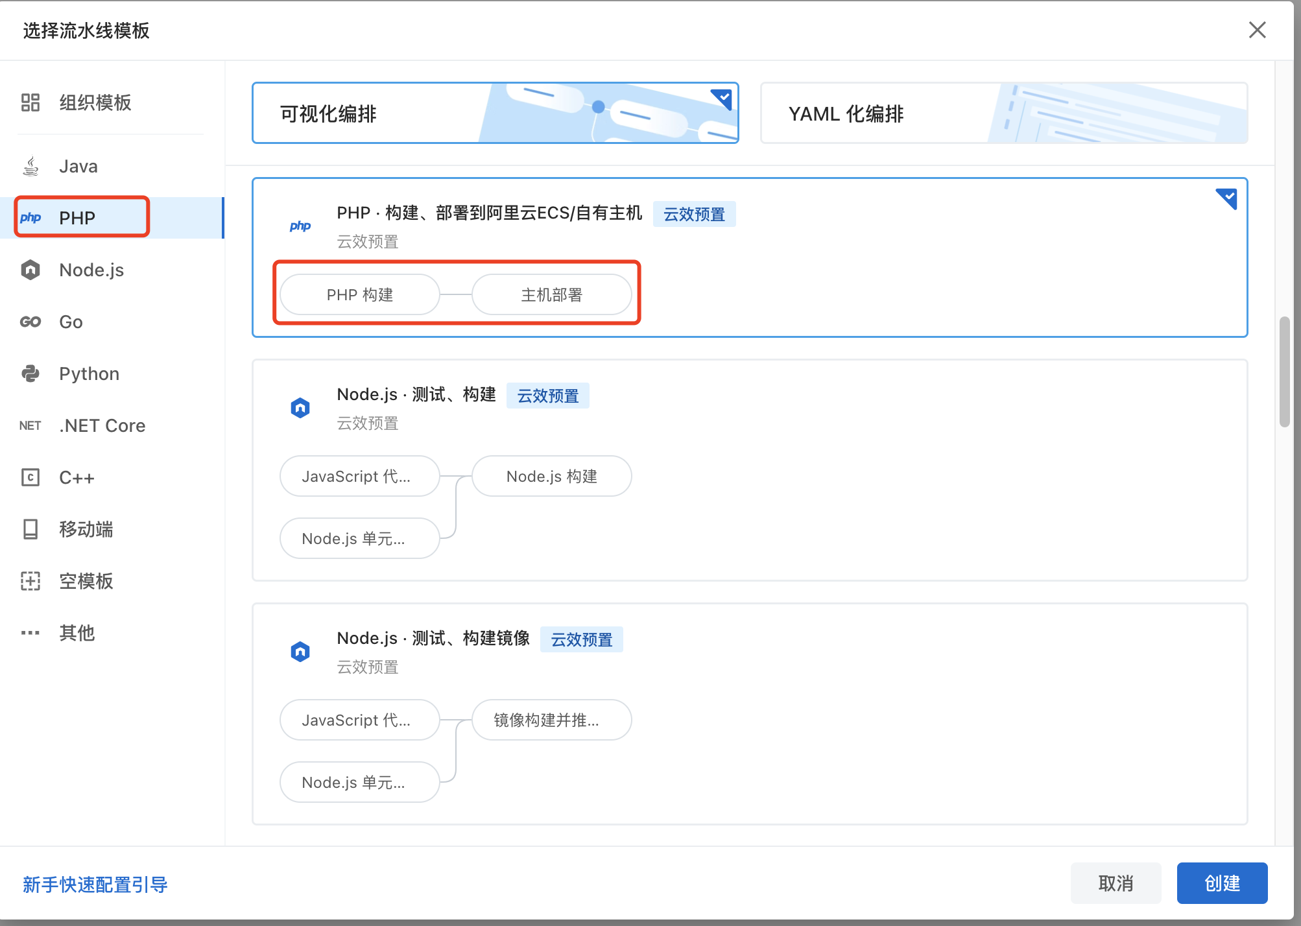This screenshot has width=1301, height=926.
Task: Click the Java coffee cup icon
Action: 30,166
